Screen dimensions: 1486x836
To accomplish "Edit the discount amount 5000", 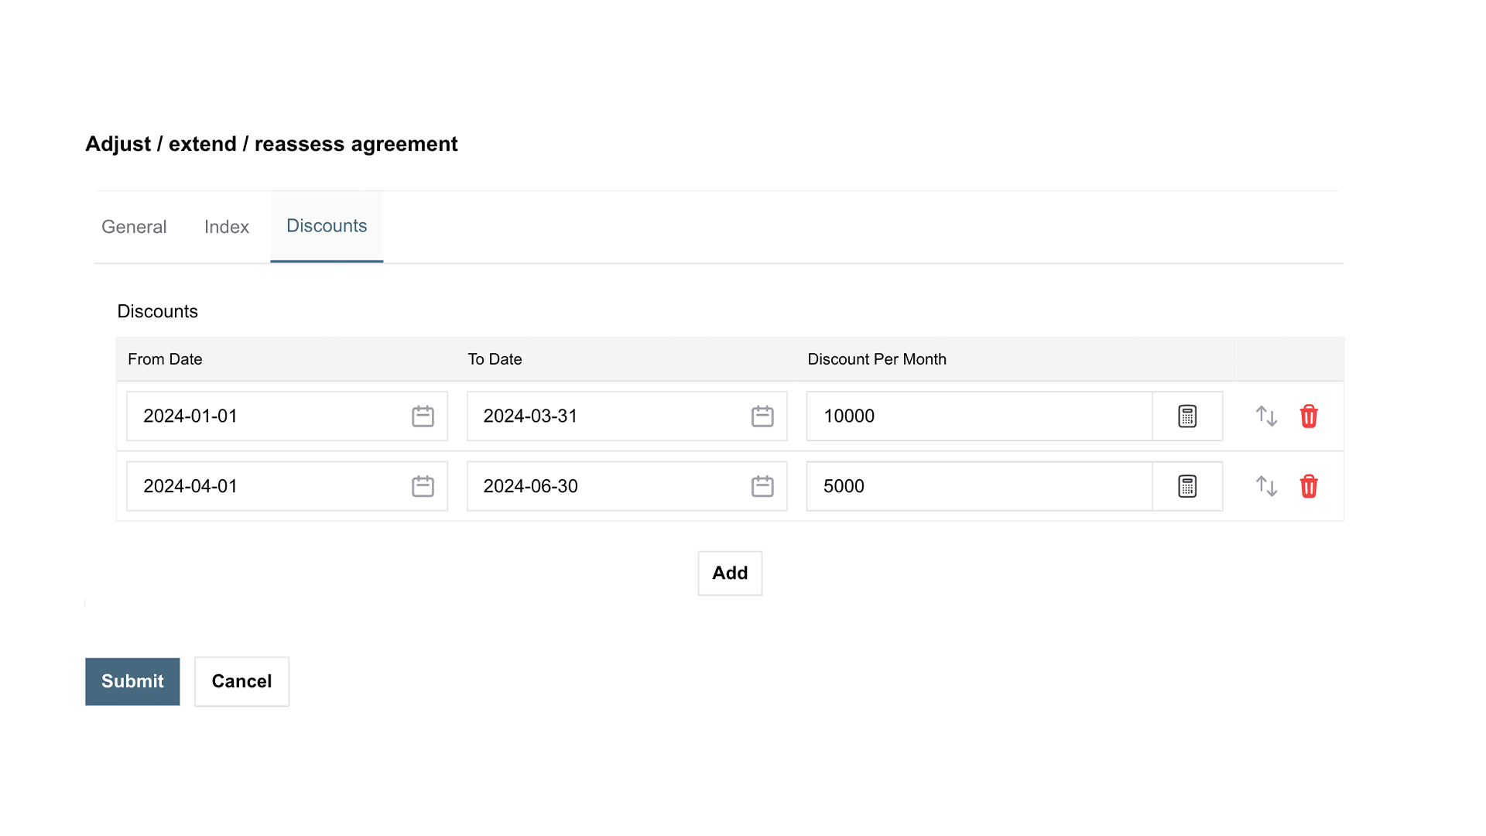I will pyautogui.click(x=979, y=486).
